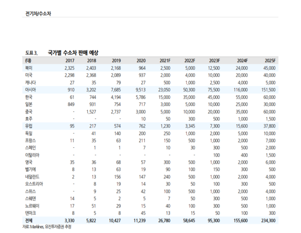Select 전체 2021F total 26,780
301x233 pixels.
click(x=164, y=221)
